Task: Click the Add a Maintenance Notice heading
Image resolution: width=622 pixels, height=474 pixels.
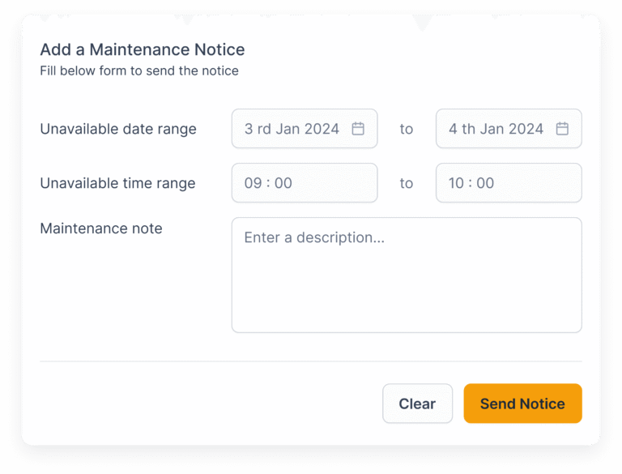Action: 143,50
